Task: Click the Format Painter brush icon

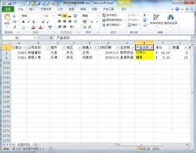Action: 14,27
